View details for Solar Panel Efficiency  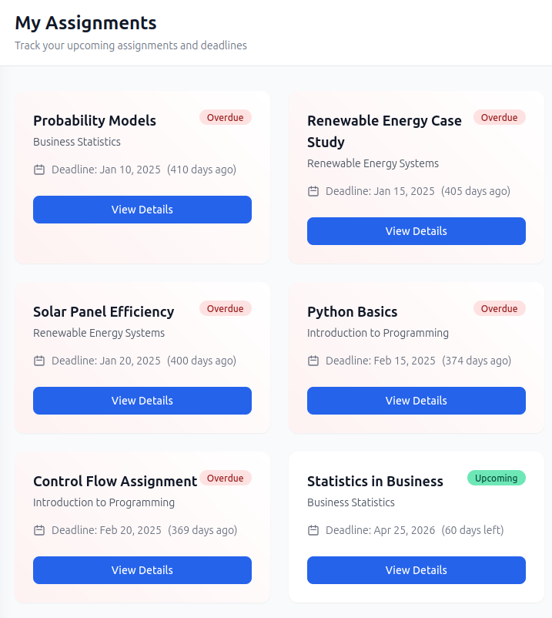point(142,401)
